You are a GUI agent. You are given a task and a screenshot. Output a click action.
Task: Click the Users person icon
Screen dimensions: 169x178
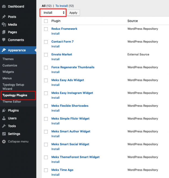click(x=4, y=118)
